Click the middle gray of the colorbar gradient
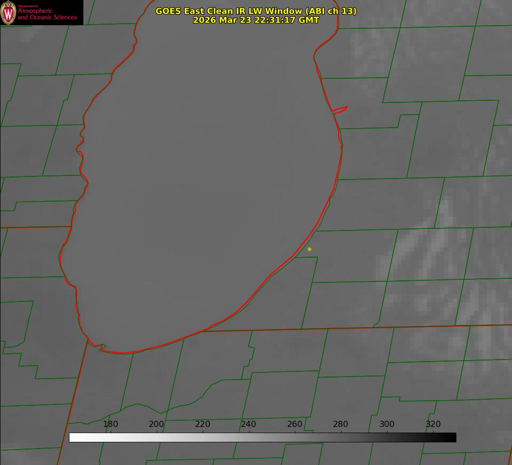 pyautogui.click(x=262, y=437)
